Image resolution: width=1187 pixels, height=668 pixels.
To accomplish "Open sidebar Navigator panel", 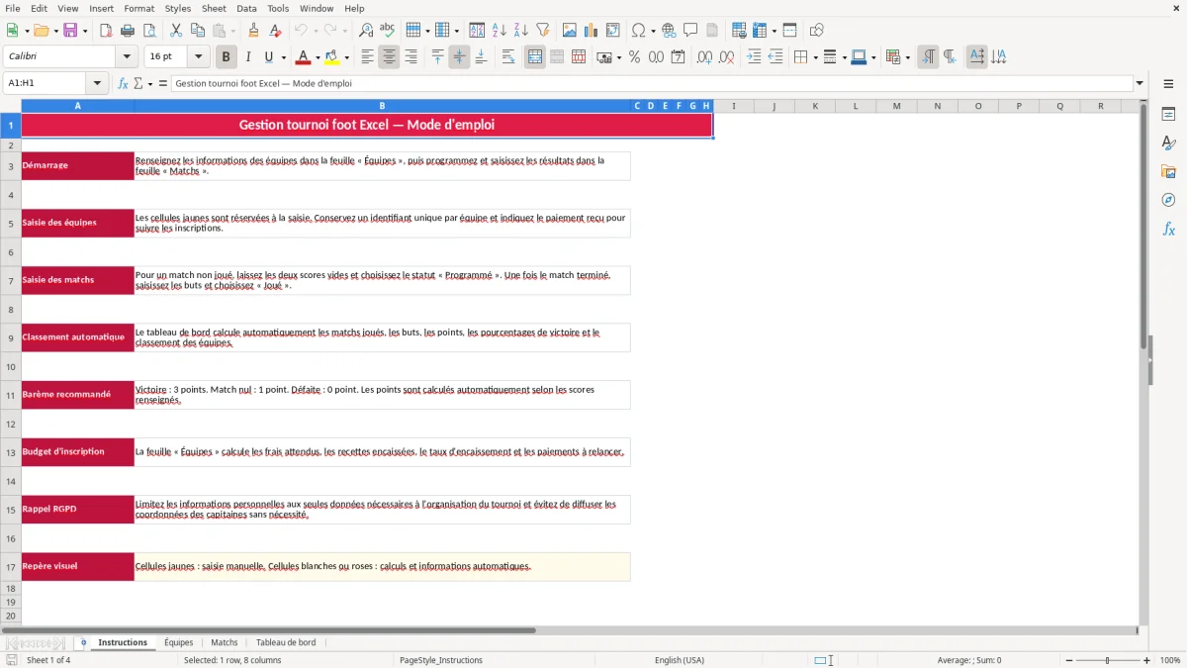I will point(1168,200).
